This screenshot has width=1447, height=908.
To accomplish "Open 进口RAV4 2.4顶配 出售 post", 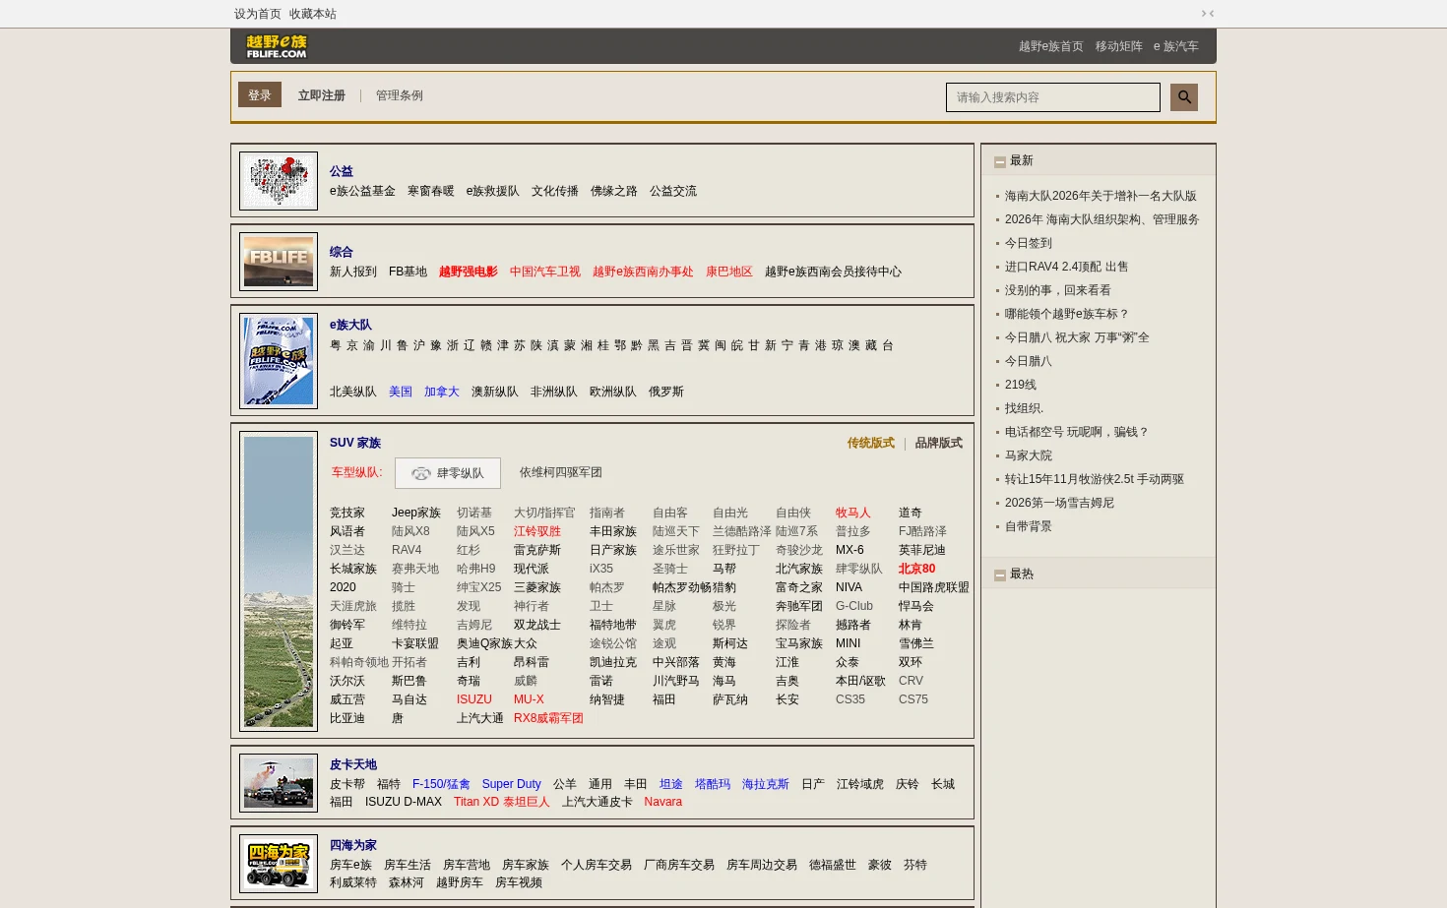I will coord(1067,267).
